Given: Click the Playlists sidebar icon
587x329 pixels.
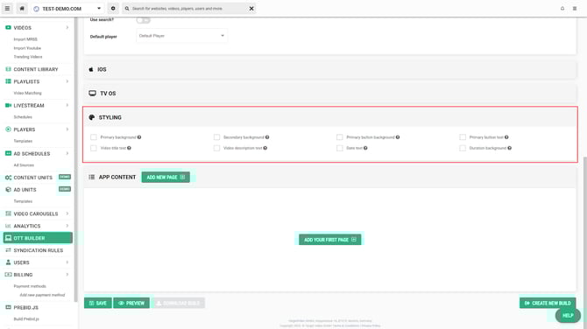Looking at the screenshot, I should 8,81.
